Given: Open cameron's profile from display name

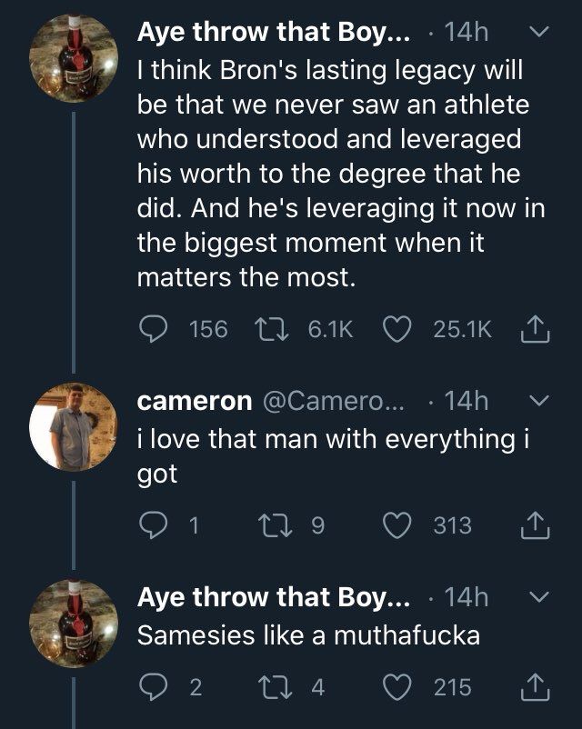Looking at the screenshot, I should [195, 401].
